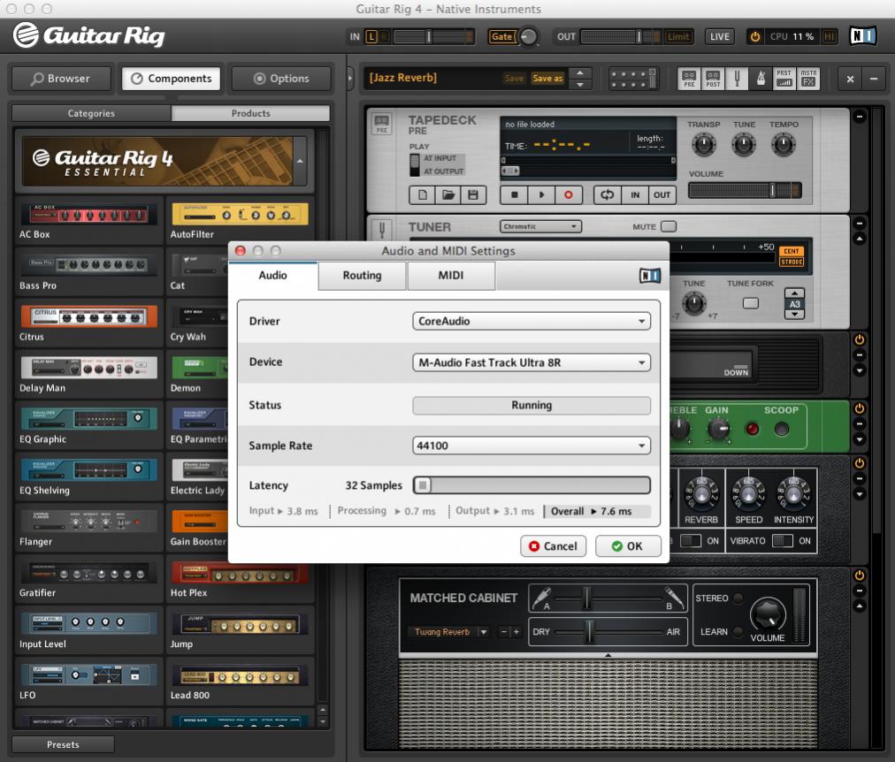895x762 pixels.
Task: Switch to the Routing tab
Action: [x=362, y=276]
